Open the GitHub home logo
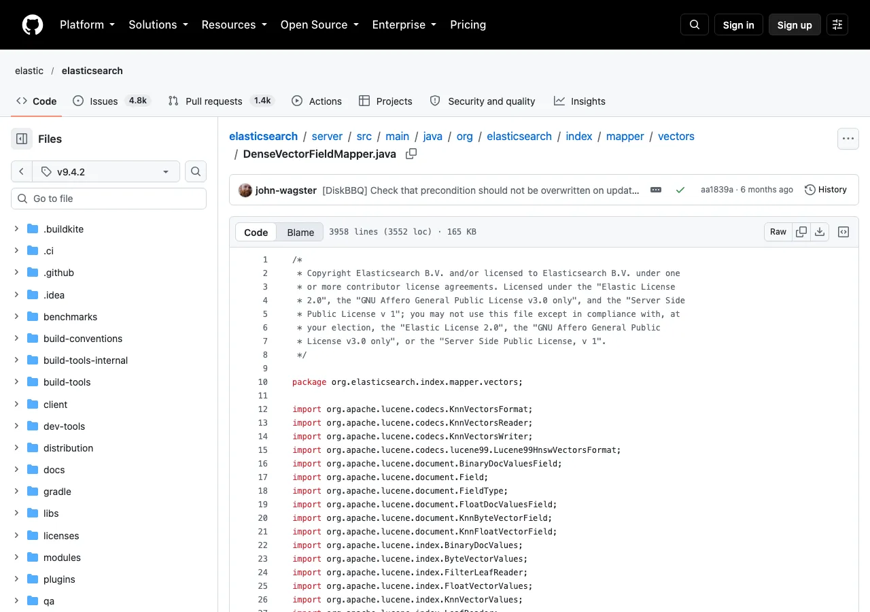This screenshot has width=870, height=612. (33, 24)
